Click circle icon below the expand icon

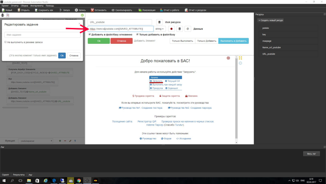(x=240, y=63)
